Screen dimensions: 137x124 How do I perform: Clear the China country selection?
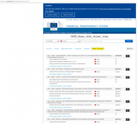click(77, 41)
